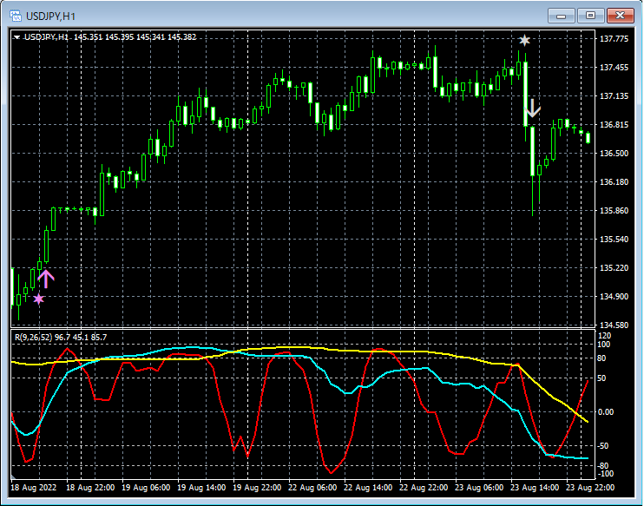This screenshot has width=644, height=506.
Task: Open the USDJPY,H1 chart dropdown triangle
Action: tap(16, 37)
